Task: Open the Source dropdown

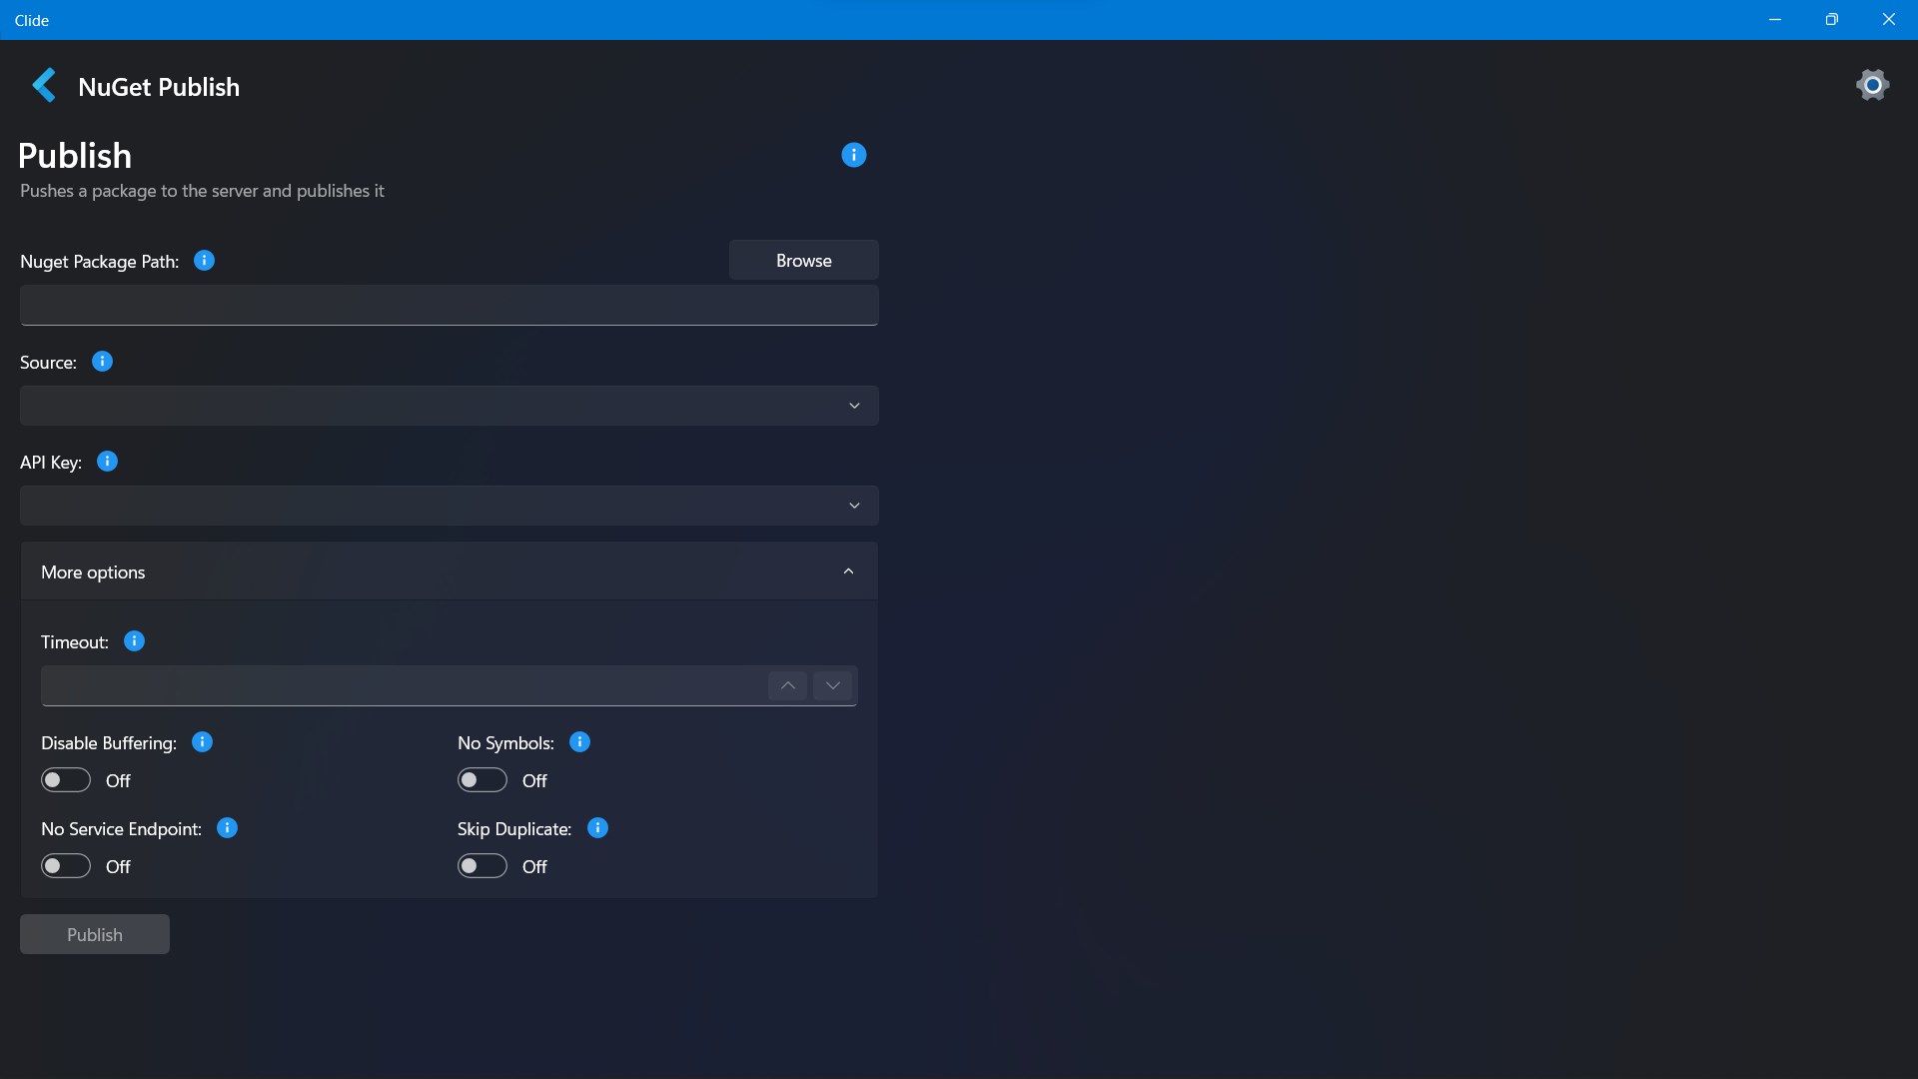Action: 449,406
